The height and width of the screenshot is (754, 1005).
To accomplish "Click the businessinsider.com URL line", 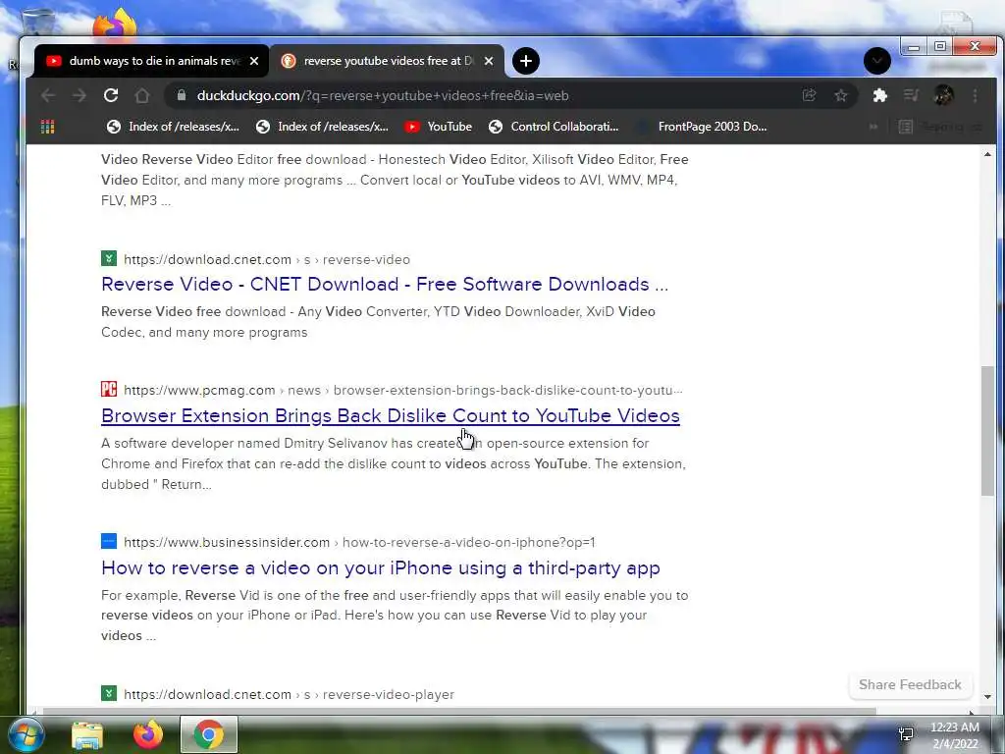I will pos(359,542).
